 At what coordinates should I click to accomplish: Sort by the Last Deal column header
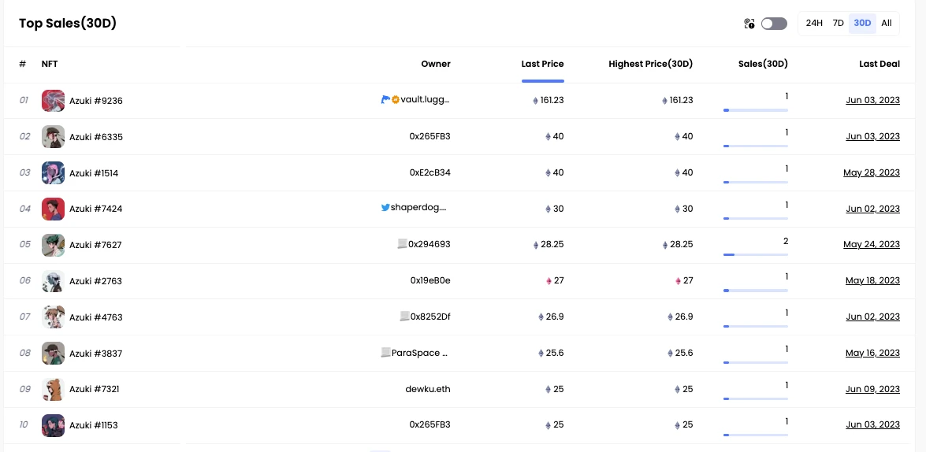pyautogui.click(x=879, y=65)
